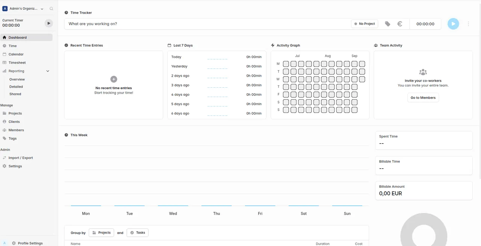
Task: Open Admin's Organization switcher dropdown
Action: 23,9
